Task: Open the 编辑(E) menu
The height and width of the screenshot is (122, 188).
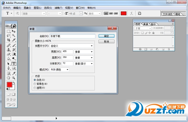Action: coord(17,8)
